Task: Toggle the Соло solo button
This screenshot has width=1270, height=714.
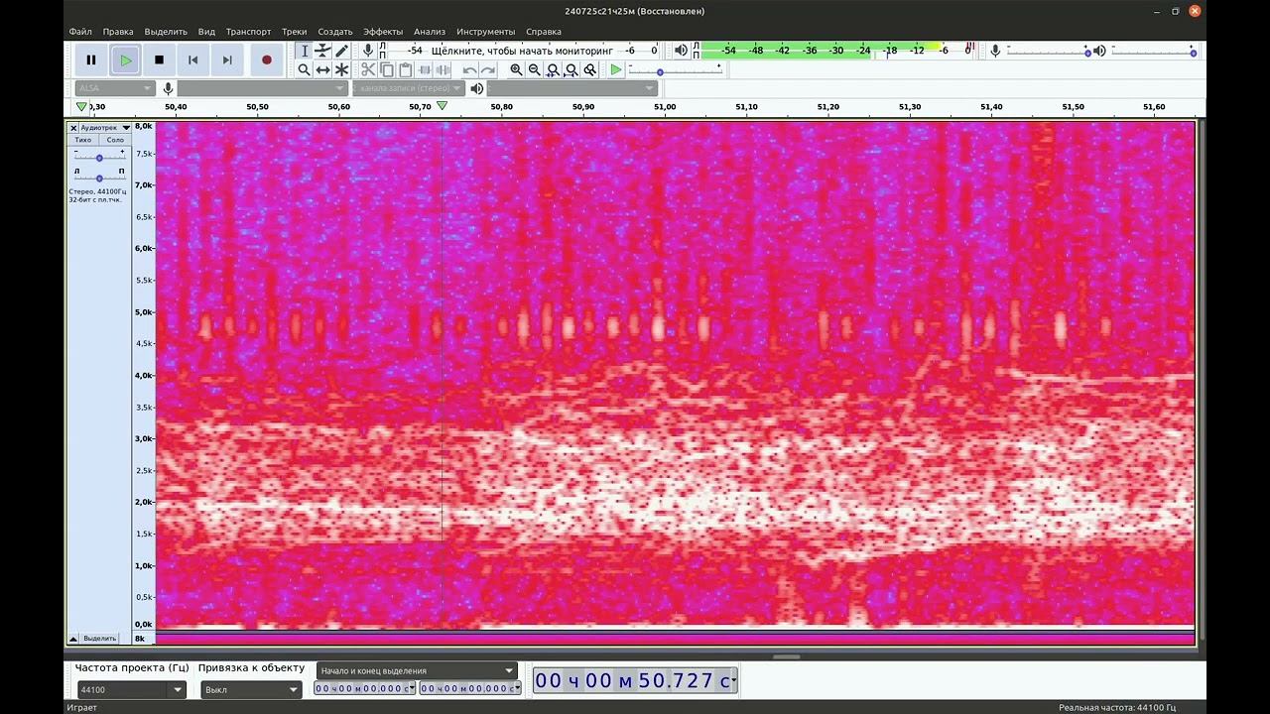Action: [x=115, y=140]
